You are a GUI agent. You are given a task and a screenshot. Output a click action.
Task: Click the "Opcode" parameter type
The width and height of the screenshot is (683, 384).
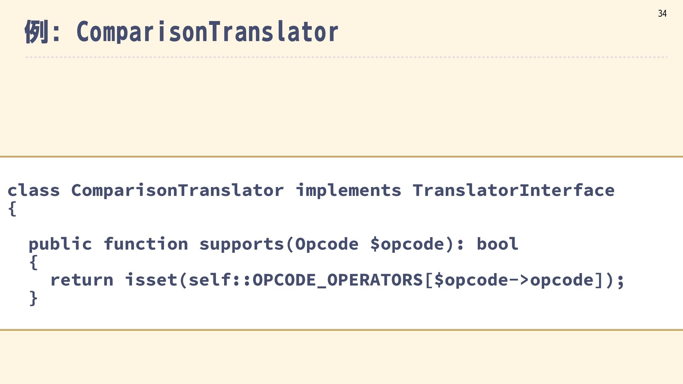coord(327,244)
